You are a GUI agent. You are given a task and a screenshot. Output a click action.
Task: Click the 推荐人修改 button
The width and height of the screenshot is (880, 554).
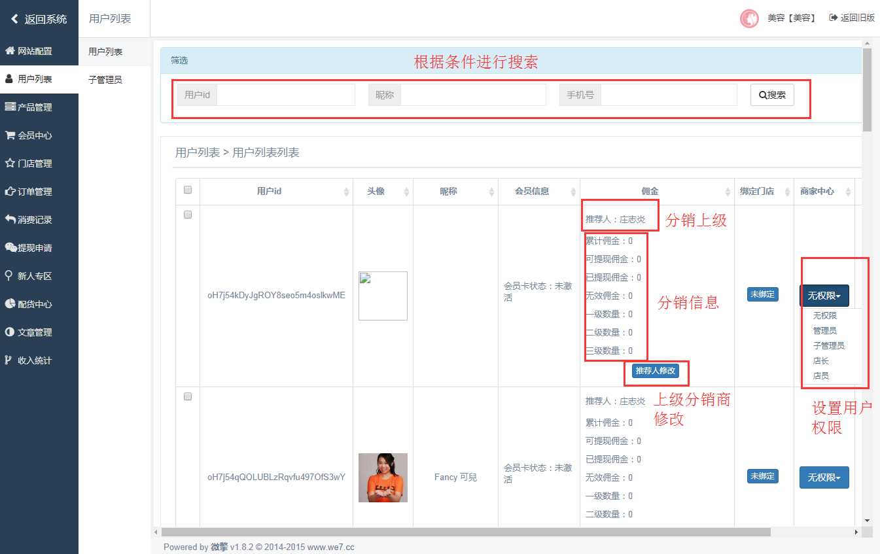[x=656, y=371]
